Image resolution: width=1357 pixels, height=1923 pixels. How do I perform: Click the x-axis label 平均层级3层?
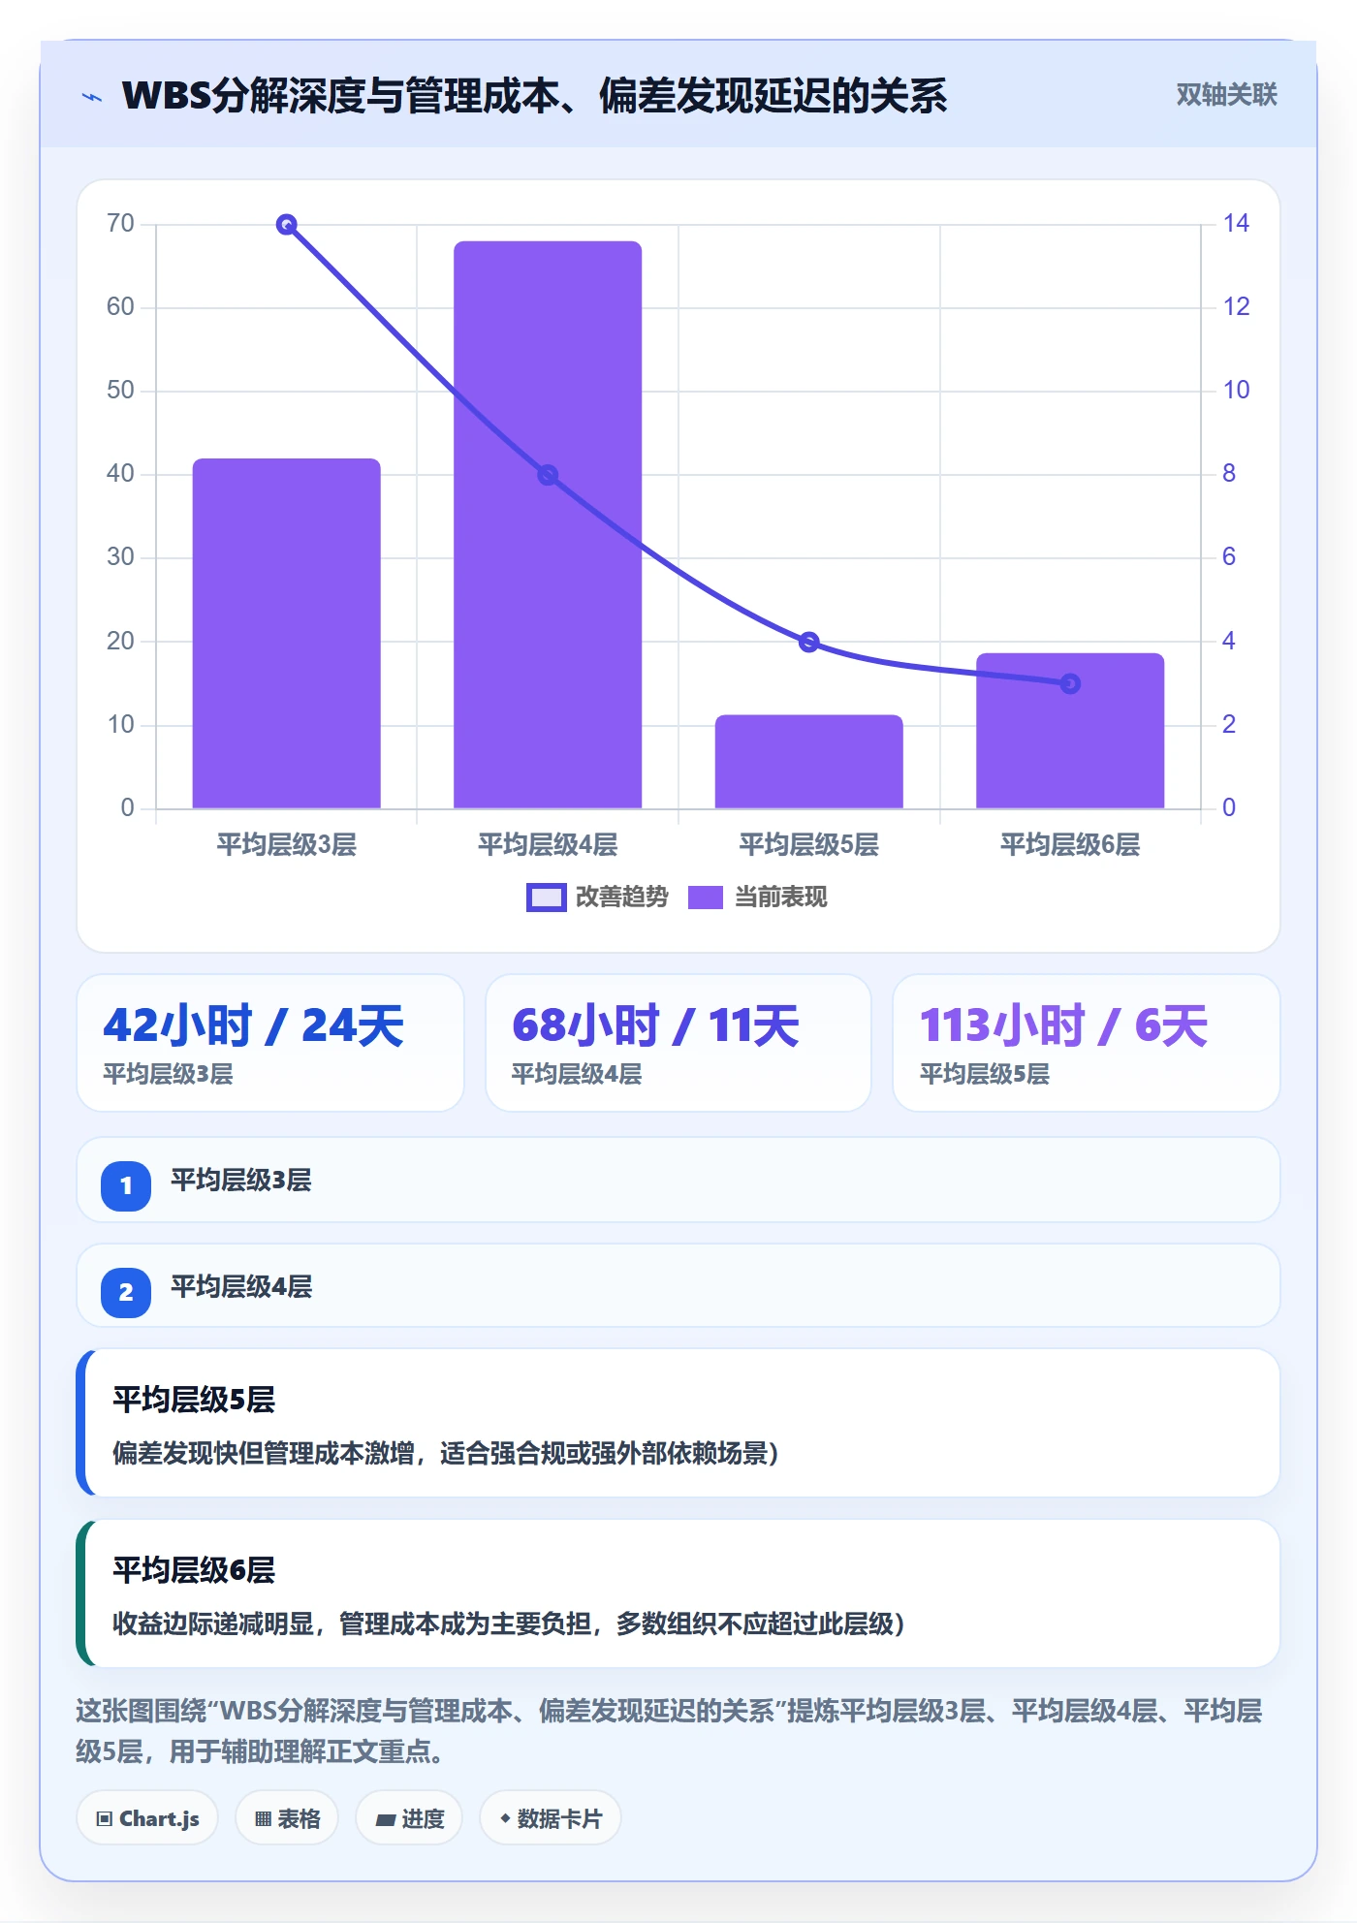[x=287, y=845]
